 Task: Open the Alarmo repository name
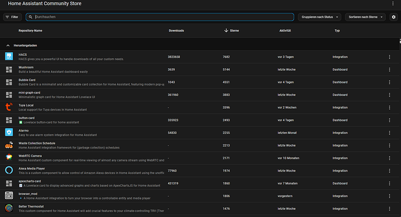coord(23,130)
